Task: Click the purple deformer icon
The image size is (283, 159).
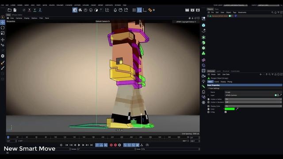Action: point(203,60)
